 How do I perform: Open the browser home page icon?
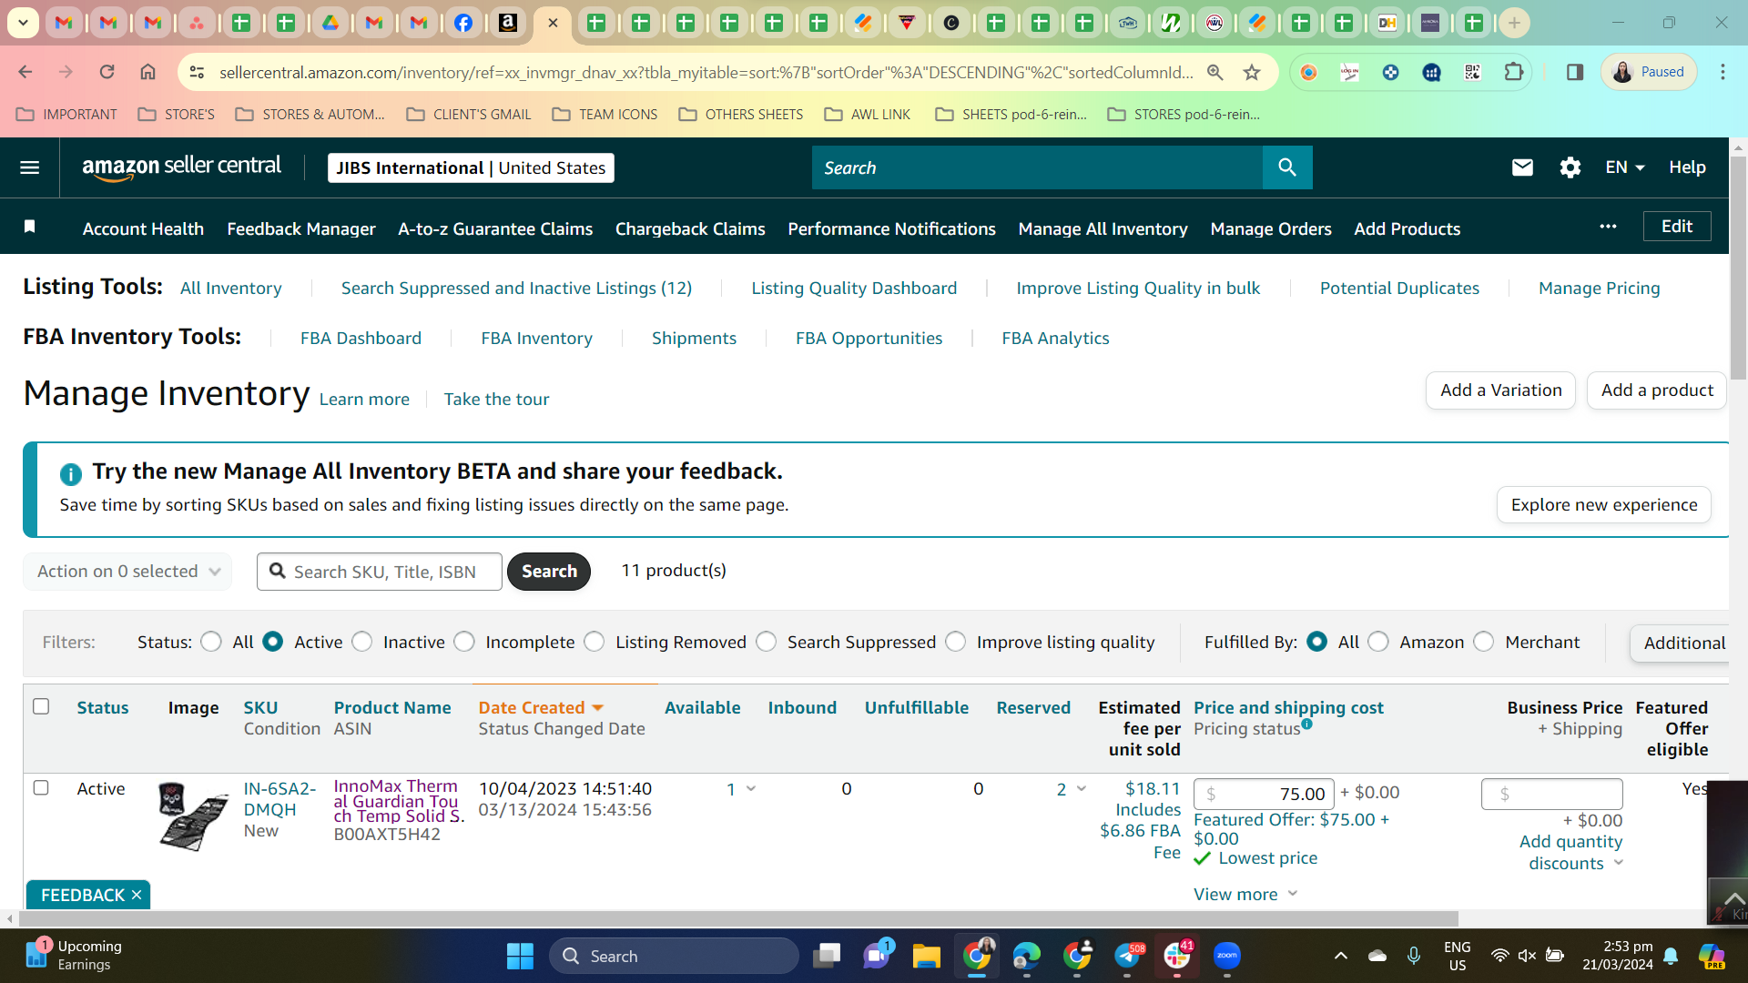click(147, 72)
